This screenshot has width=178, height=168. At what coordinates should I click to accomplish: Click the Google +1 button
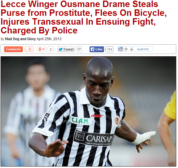click(42, 49)
